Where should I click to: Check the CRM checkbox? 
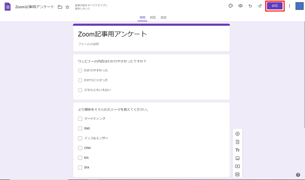pyautogui.click(x=80, y=148)
